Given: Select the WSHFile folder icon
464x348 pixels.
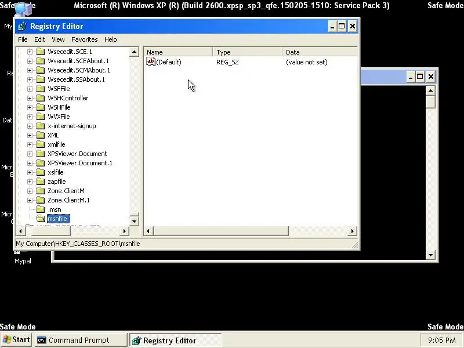Looking at the screenshot, I should pyautogui.click(x=40, y=107).
